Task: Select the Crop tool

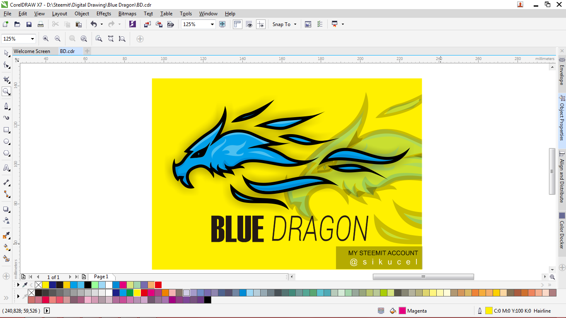Action: (6, 79)
